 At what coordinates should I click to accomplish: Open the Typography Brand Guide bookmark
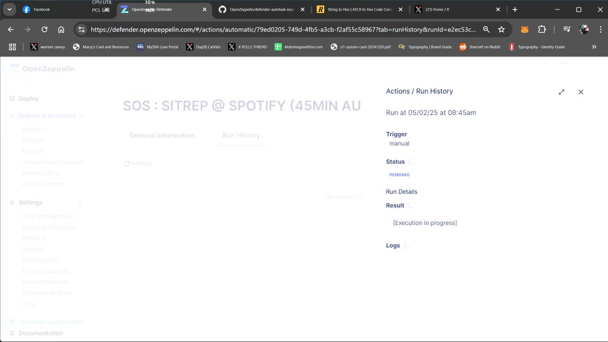[x=425, y=47]
